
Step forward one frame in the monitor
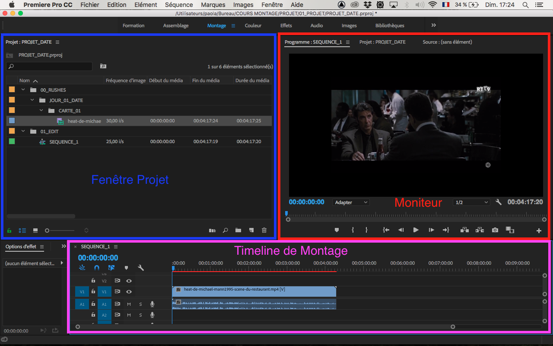pos(431,230)
